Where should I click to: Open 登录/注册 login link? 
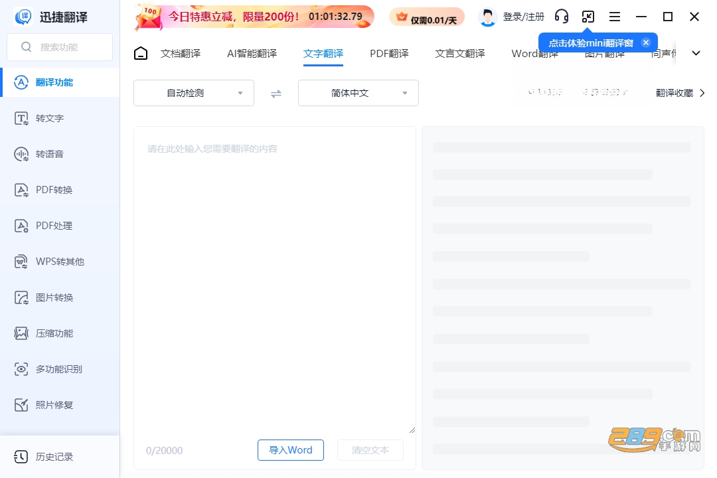524,17
